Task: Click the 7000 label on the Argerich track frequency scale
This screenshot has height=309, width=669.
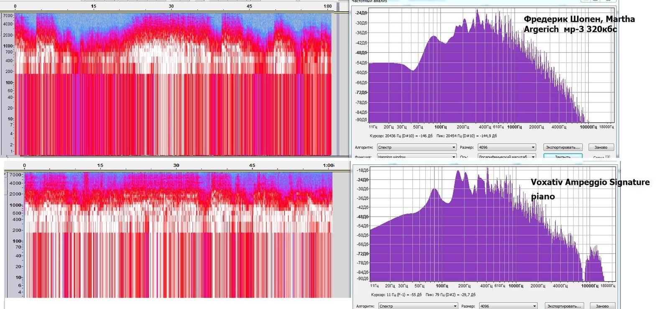Action: pos(8,15)
